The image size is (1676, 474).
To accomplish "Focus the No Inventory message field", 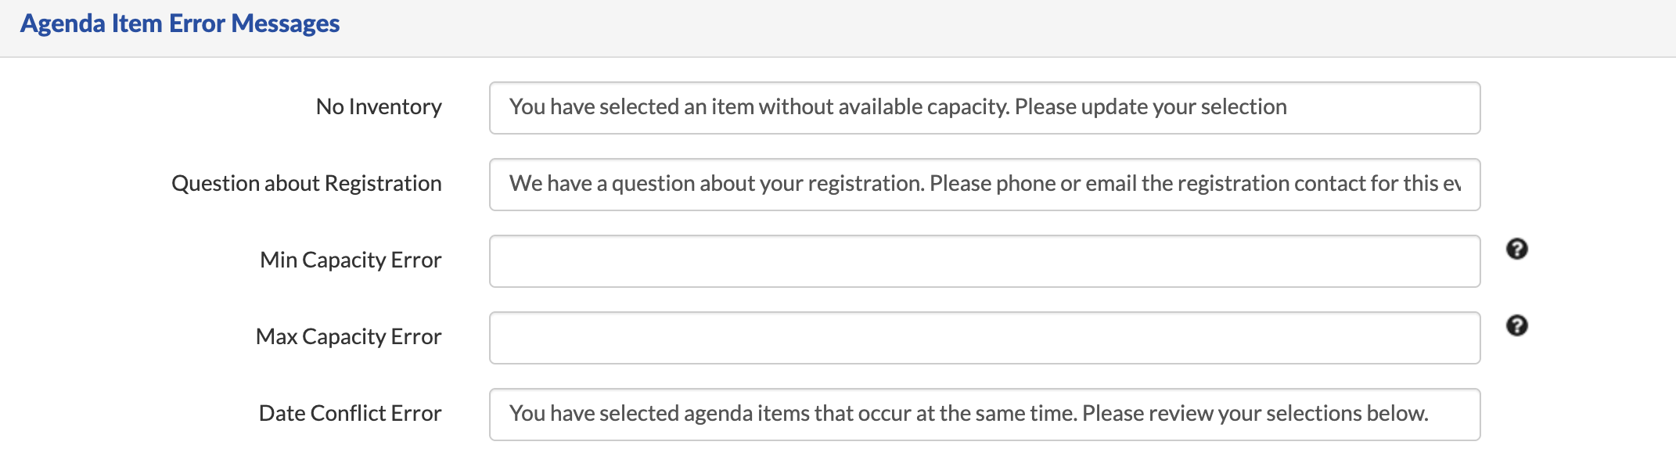I will [984, 108].
